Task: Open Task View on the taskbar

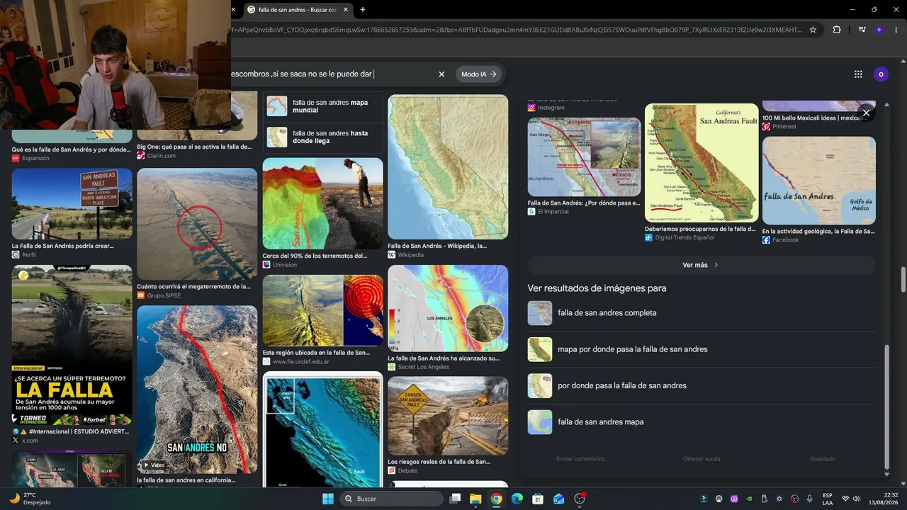Action: 456,499
